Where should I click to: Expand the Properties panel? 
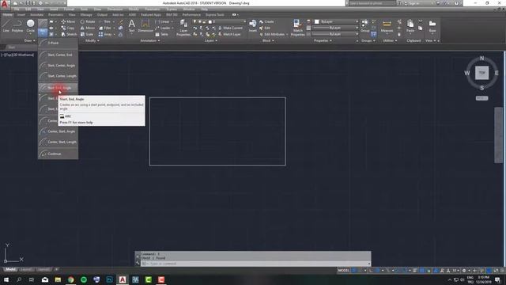(x=323, y=40)
